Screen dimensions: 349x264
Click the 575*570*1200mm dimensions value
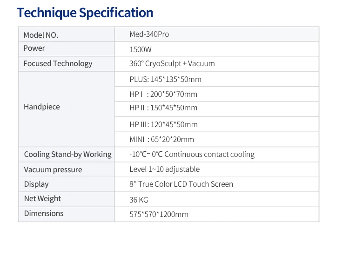pos(159,214)
